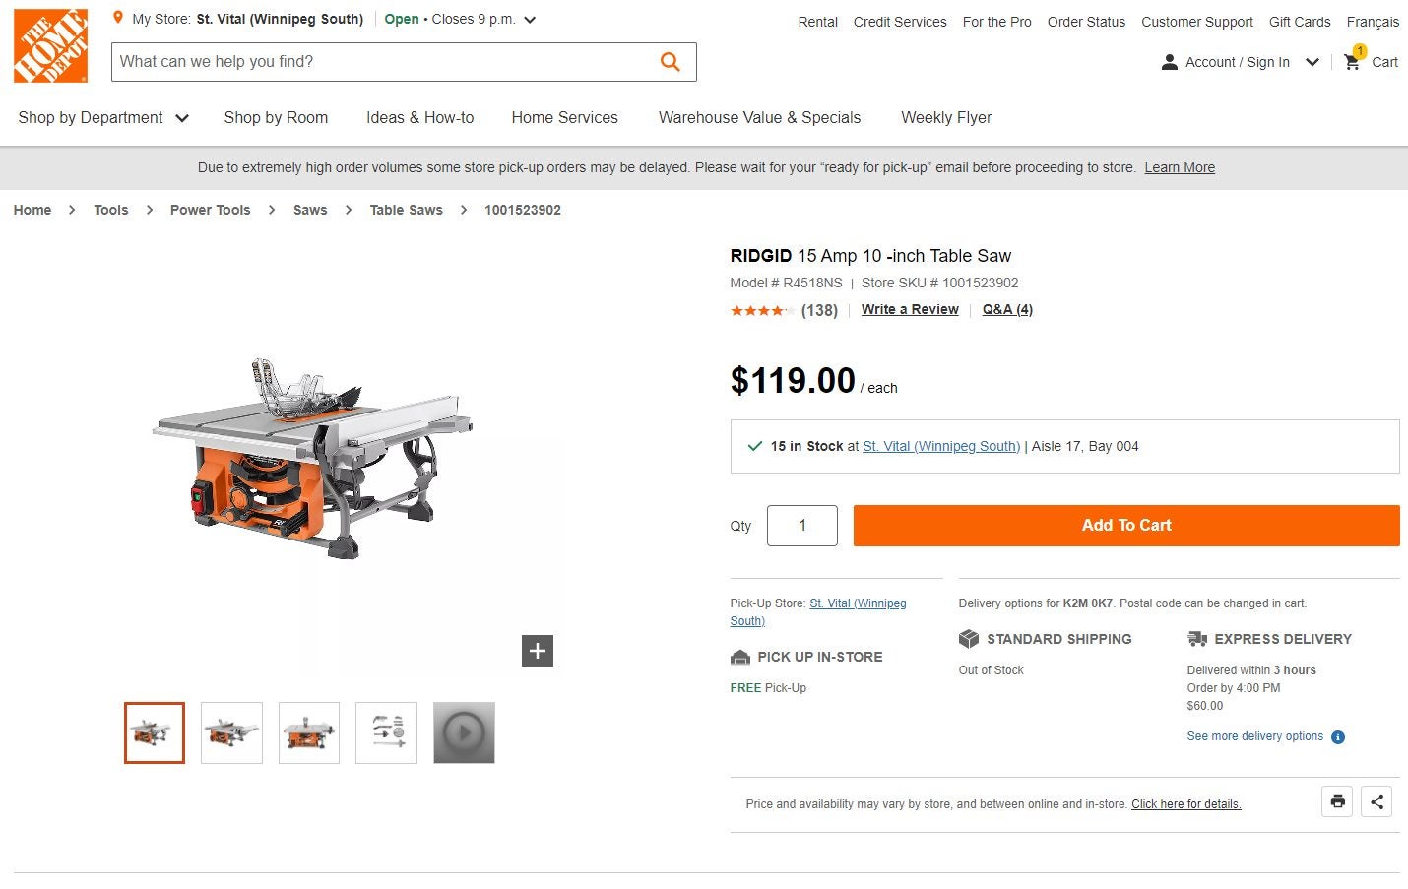Click the Add To Cart button

[x=1125, y=526]
